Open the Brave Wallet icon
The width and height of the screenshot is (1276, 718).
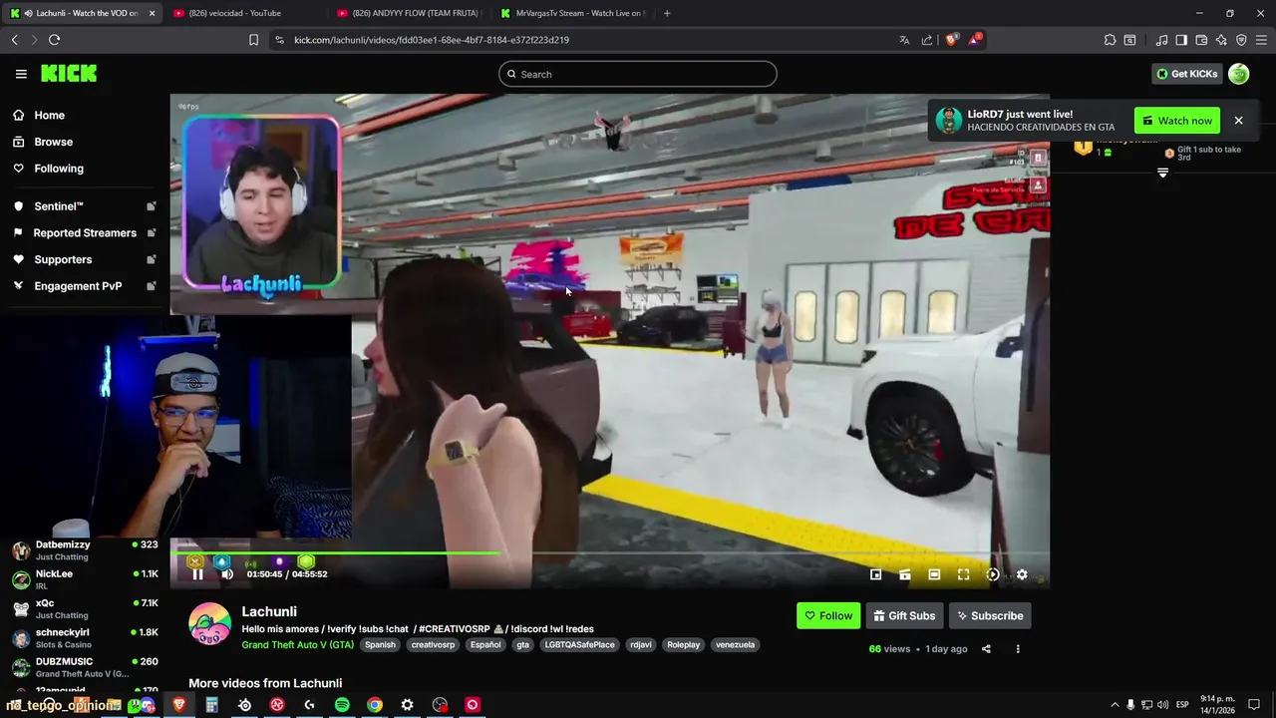(x=1201, y=40)
